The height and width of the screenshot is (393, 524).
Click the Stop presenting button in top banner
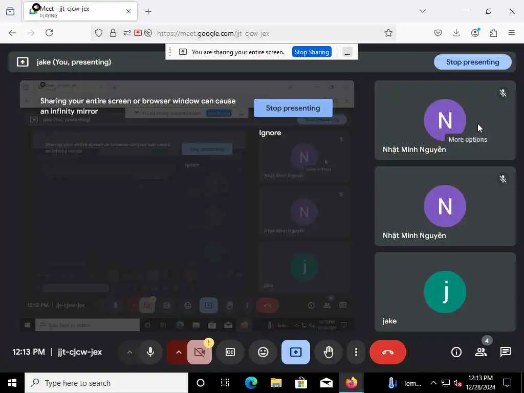point(472,62)
